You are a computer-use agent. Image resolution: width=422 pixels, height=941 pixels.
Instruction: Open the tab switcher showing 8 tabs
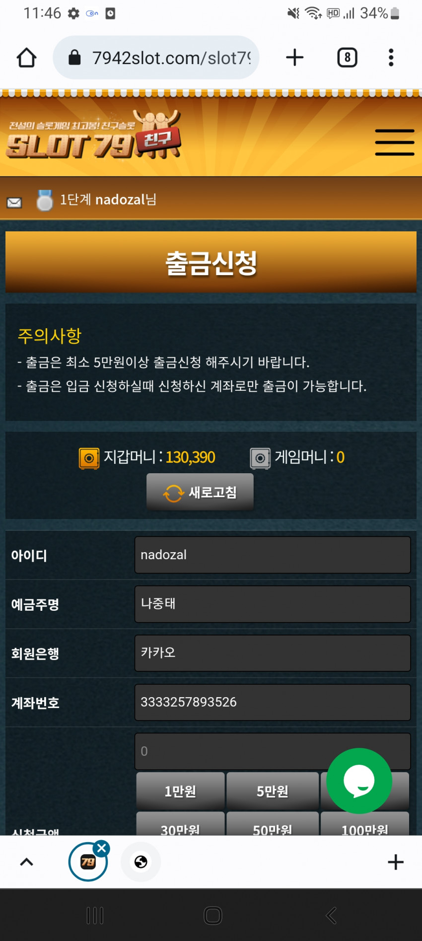(x=347, y=58)
